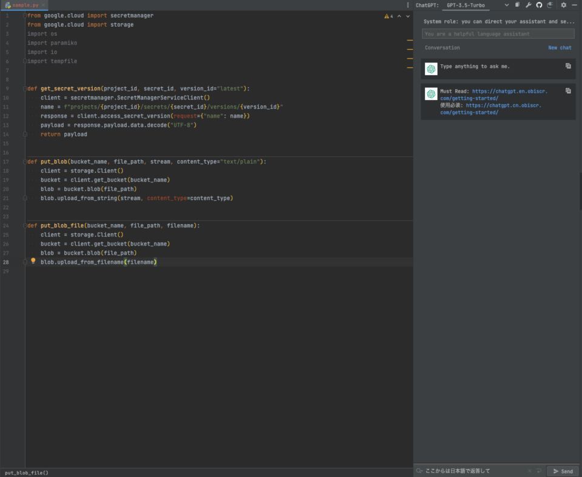
Task: Click the GitHub icon in ChatGPT panel
Action: tap(540, 5)
